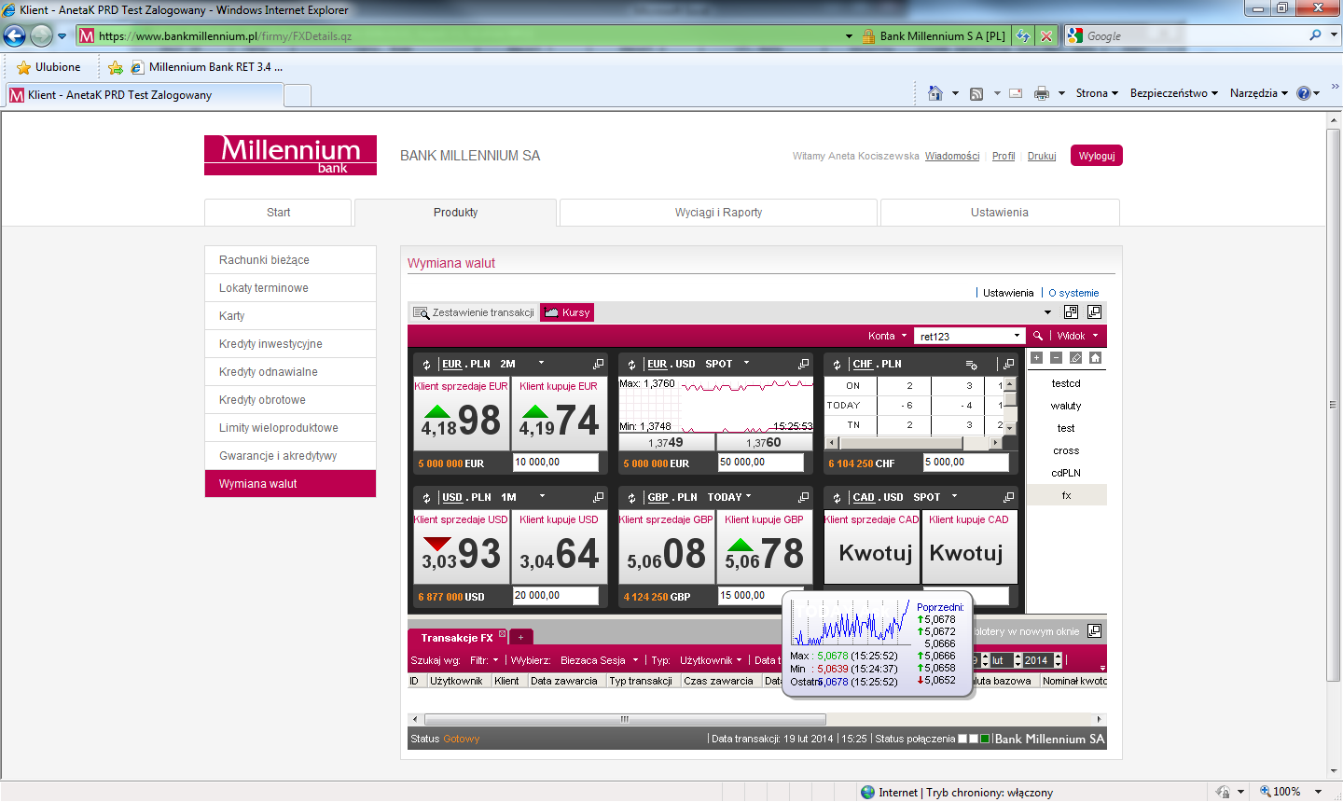1343x802 pixels.
Task: Detach CAD.USD tile into new window
Action: 1008,497
